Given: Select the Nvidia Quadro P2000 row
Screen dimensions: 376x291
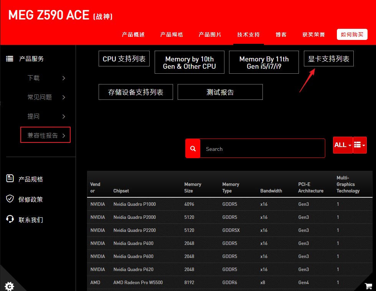Looking at the screenshot, I should click(230, 217).
